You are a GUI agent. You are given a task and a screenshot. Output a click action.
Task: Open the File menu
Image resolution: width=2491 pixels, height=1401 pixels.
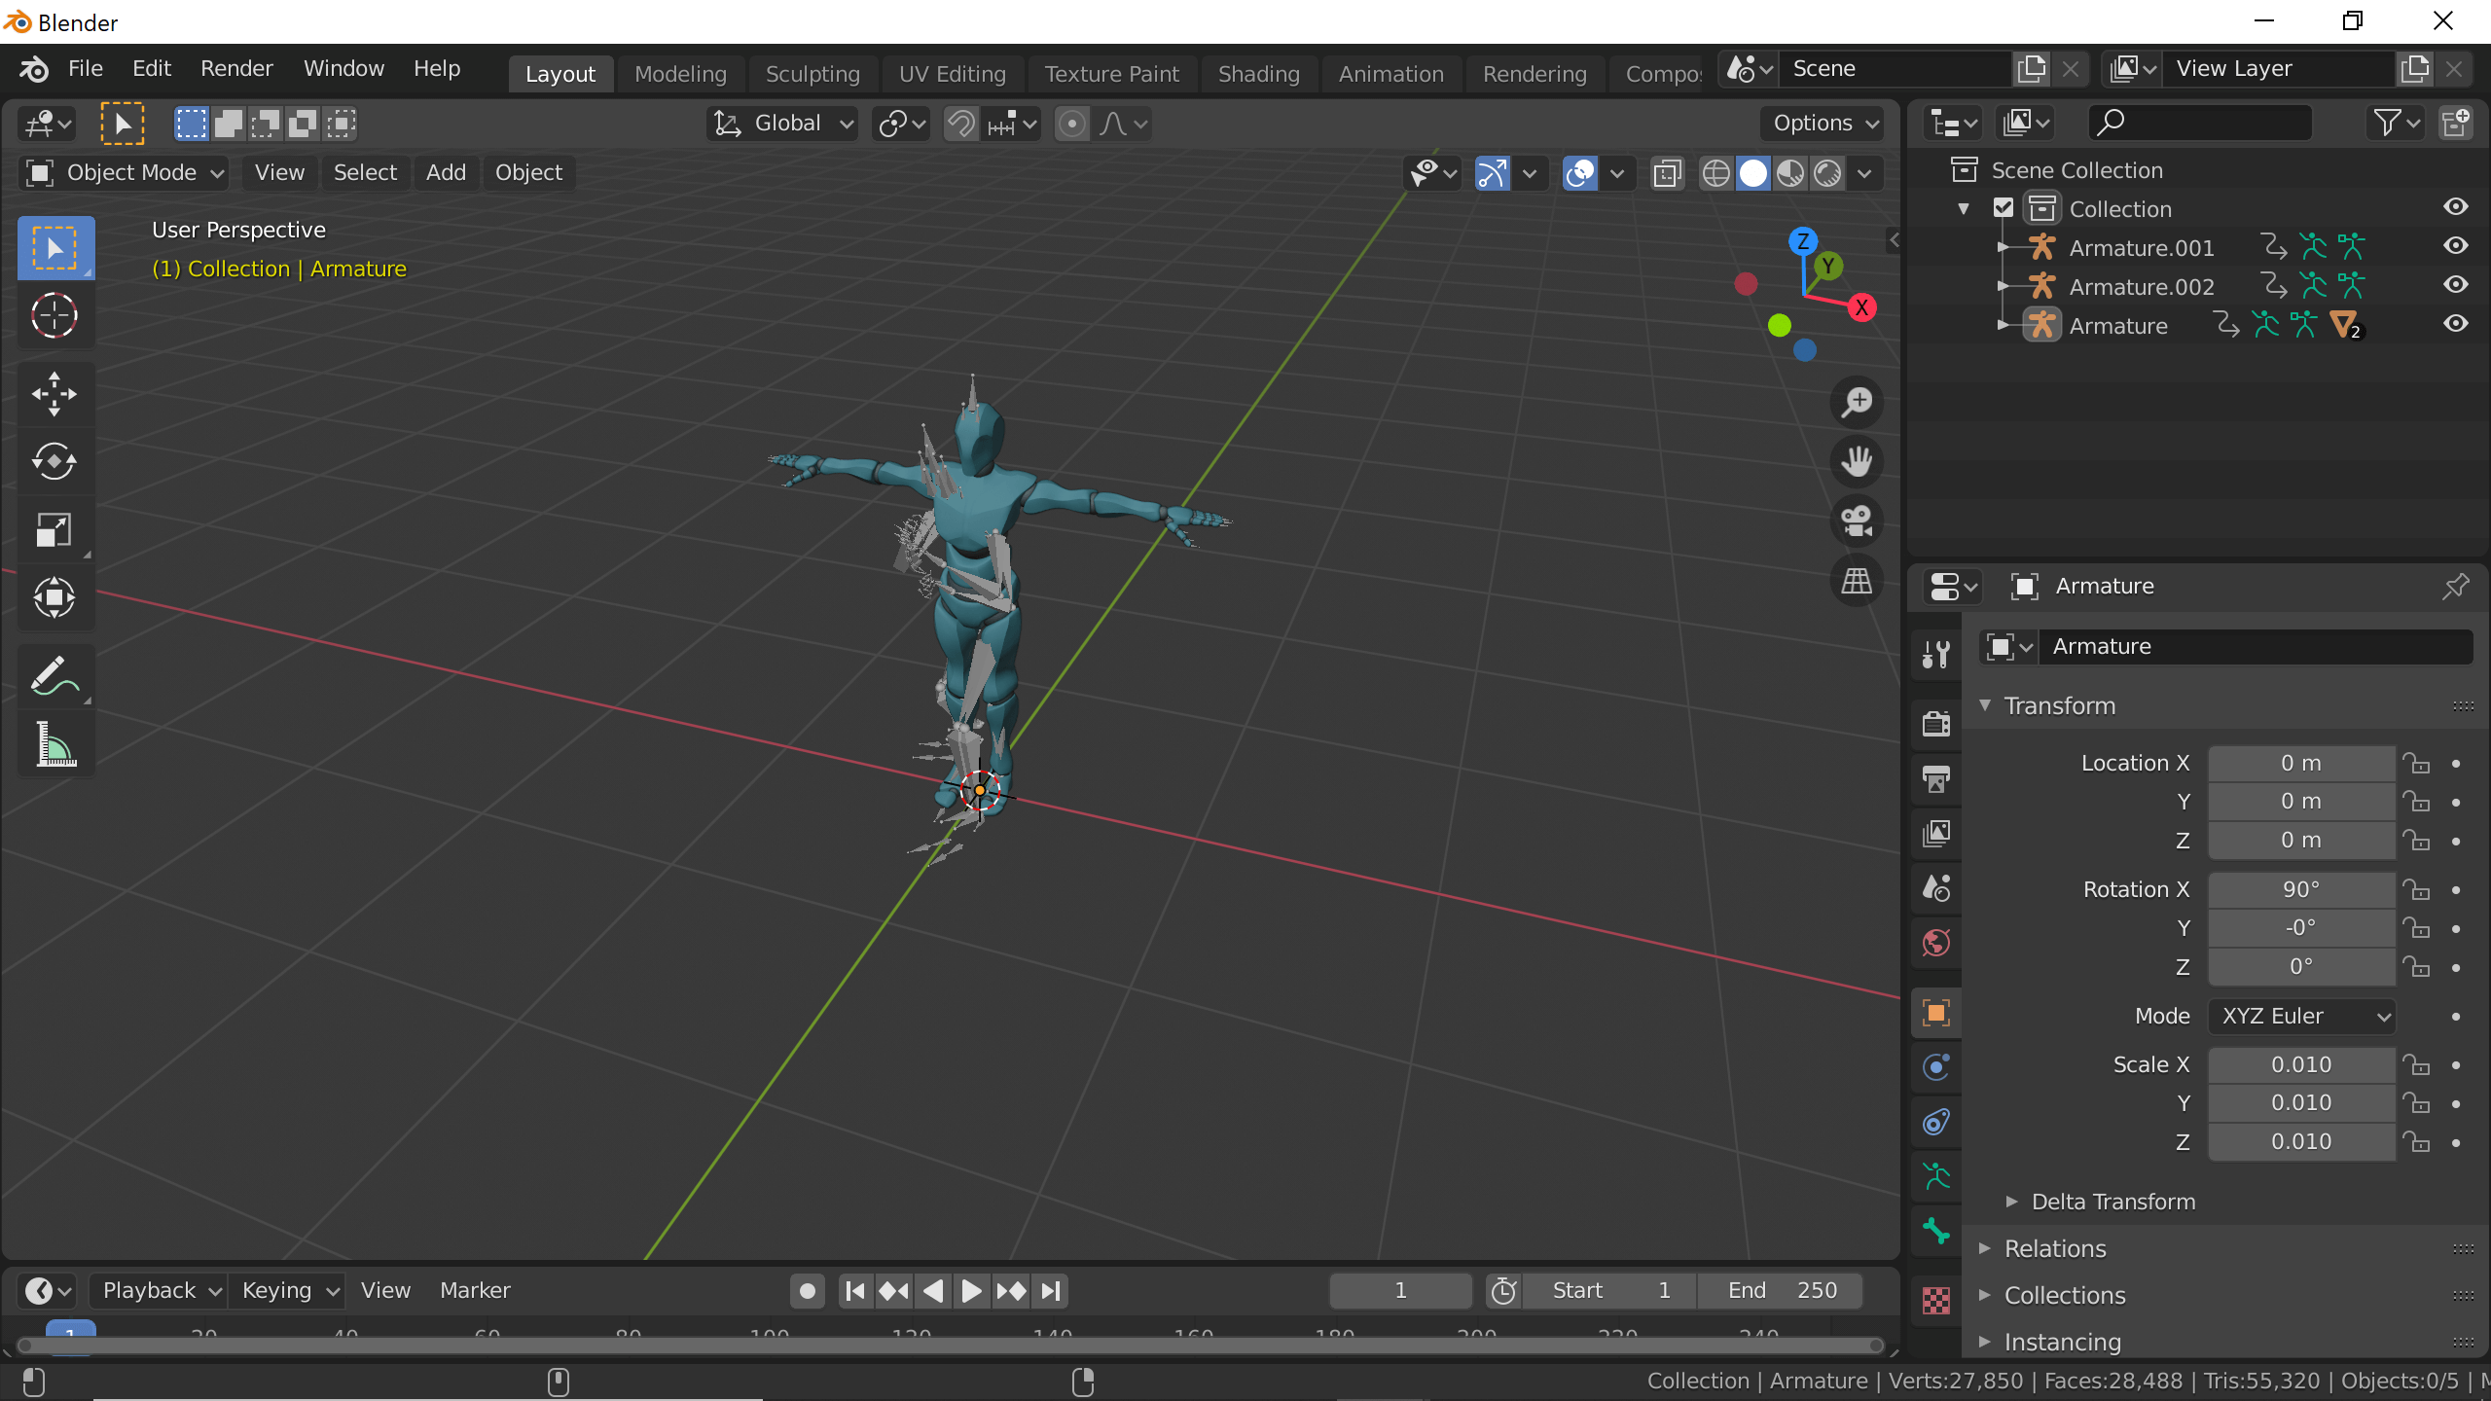pyautogui.click(x=86, y=68)
